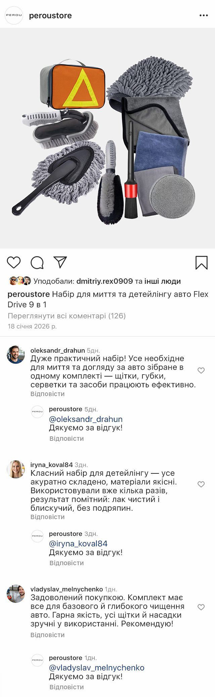Open the @vladyslav_melnychenko mention link
The image size is (215, 697).
point(97,667)
